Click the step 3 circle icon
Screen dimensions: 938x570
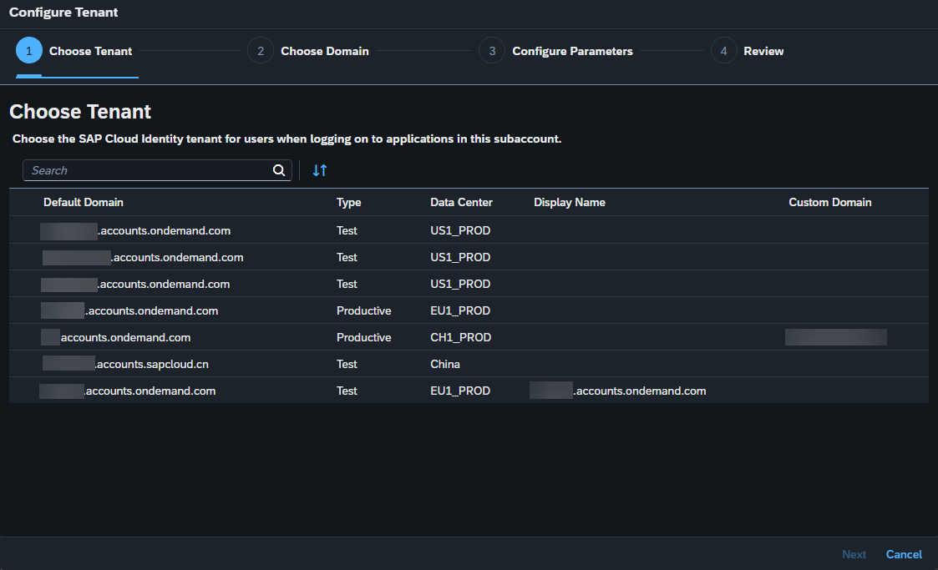tap(492, 51)
